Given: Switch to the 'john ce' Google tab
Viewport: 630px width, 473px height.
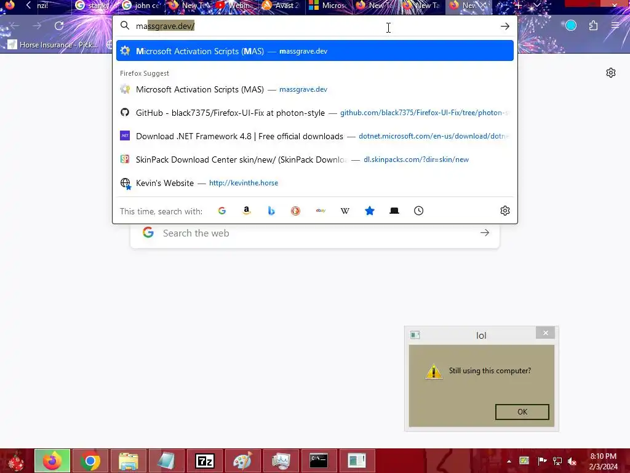Looking at the screenshot, I should 142,6.
